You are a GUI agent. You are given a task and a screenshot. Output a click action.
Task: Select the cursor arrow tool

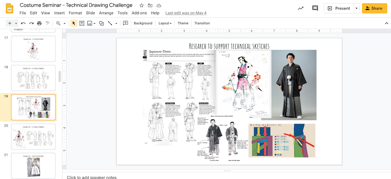74,23
